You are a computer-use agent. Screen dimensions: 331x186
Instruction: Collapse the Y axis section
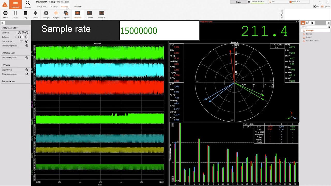(x=3, y=65)
